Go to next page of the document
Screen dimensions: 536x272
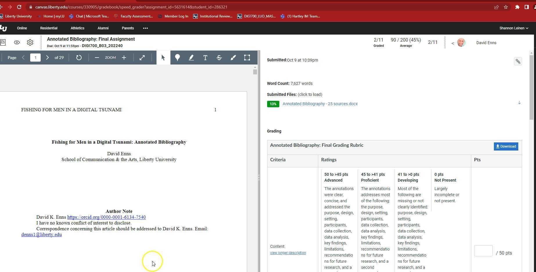[x=47, y=58]
